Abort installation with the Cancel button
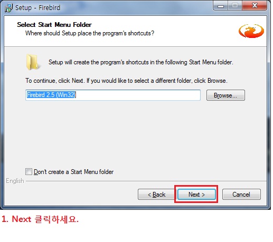This screenshot has width=273, height=242. [x=241, y=195]
